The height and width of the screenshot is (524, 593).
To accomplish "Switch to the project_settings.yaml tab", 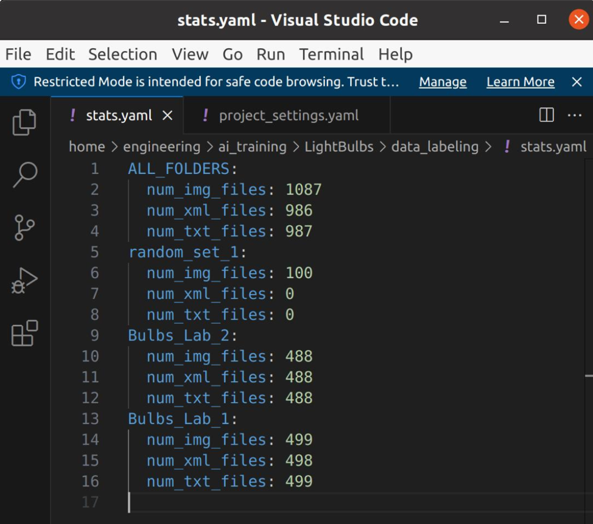I will [x=288, y=116].
